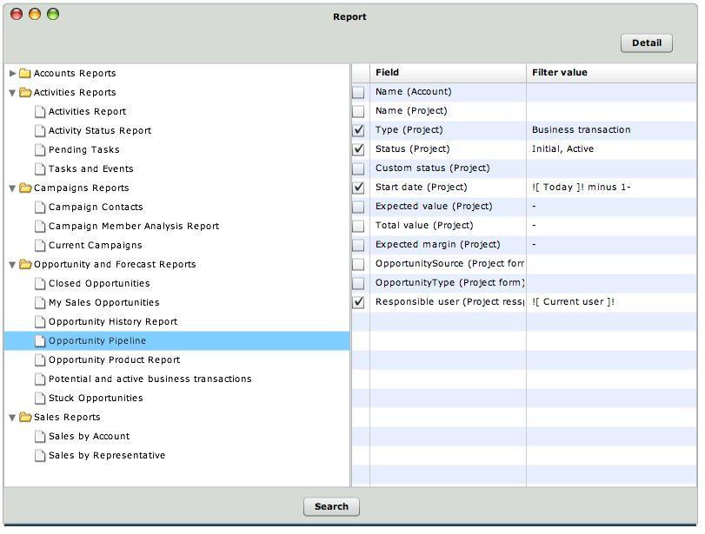This screenshot has height=534, width=705.
Task: Click the Activities Reports folder icon
Action: [25, 93]
